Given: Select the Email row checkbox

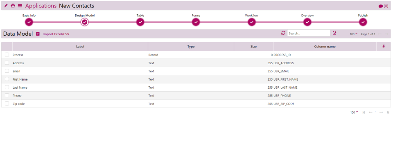Looking at the screenshot, I should 7,71.
